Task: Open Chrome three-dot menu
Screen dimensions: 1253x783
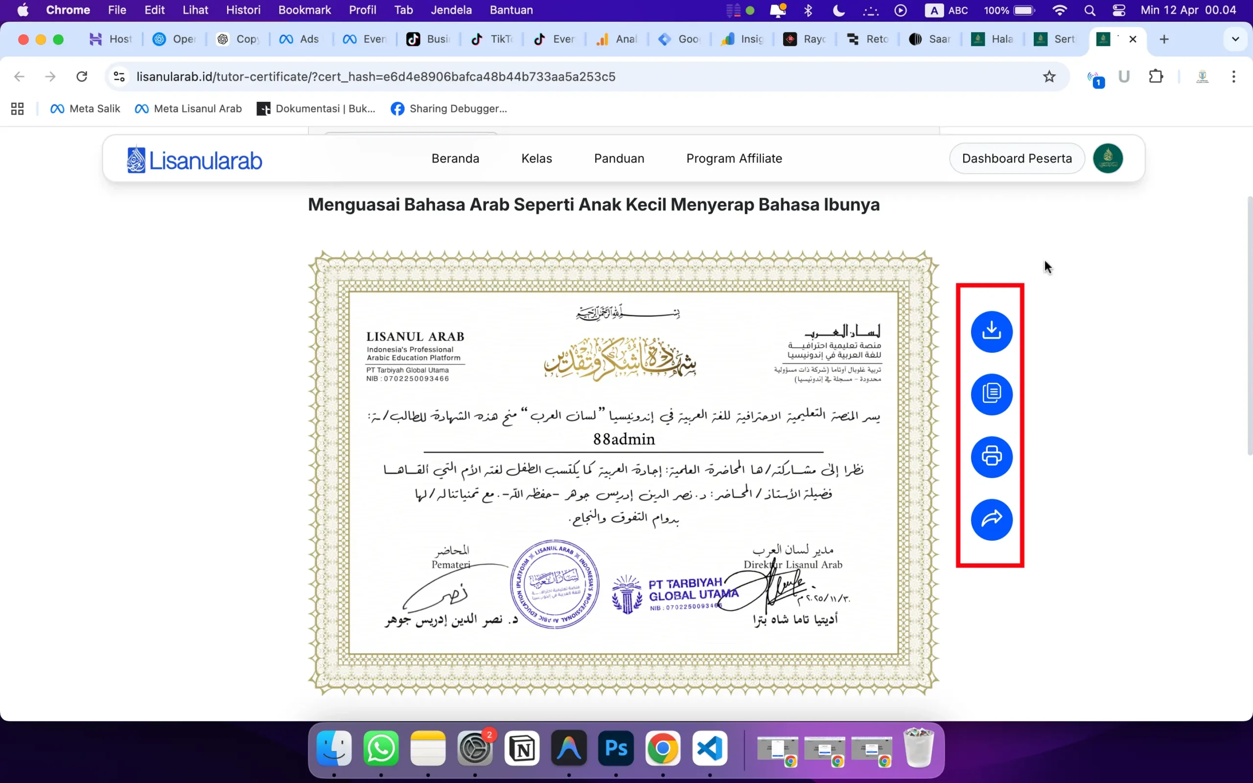Action: click(x=1233, y=77)
